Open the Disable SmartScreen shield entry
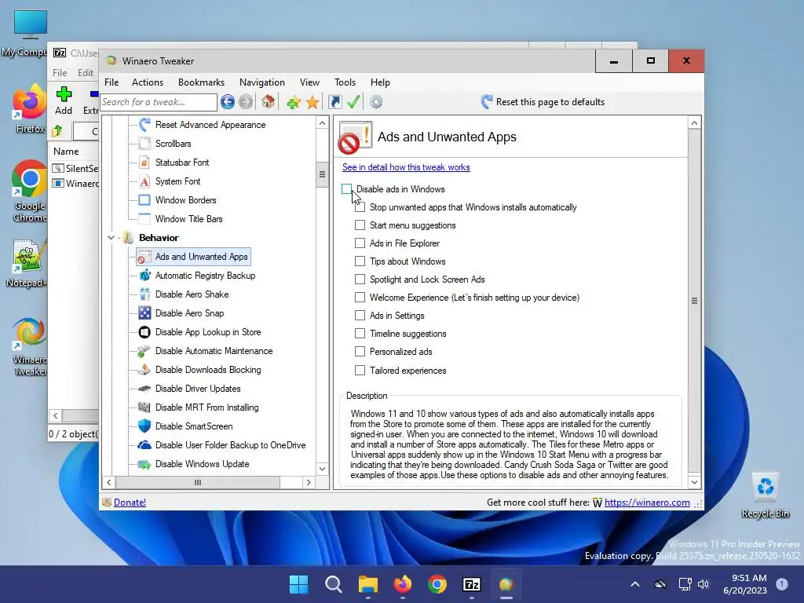The image size is (804, 603). 144,426
